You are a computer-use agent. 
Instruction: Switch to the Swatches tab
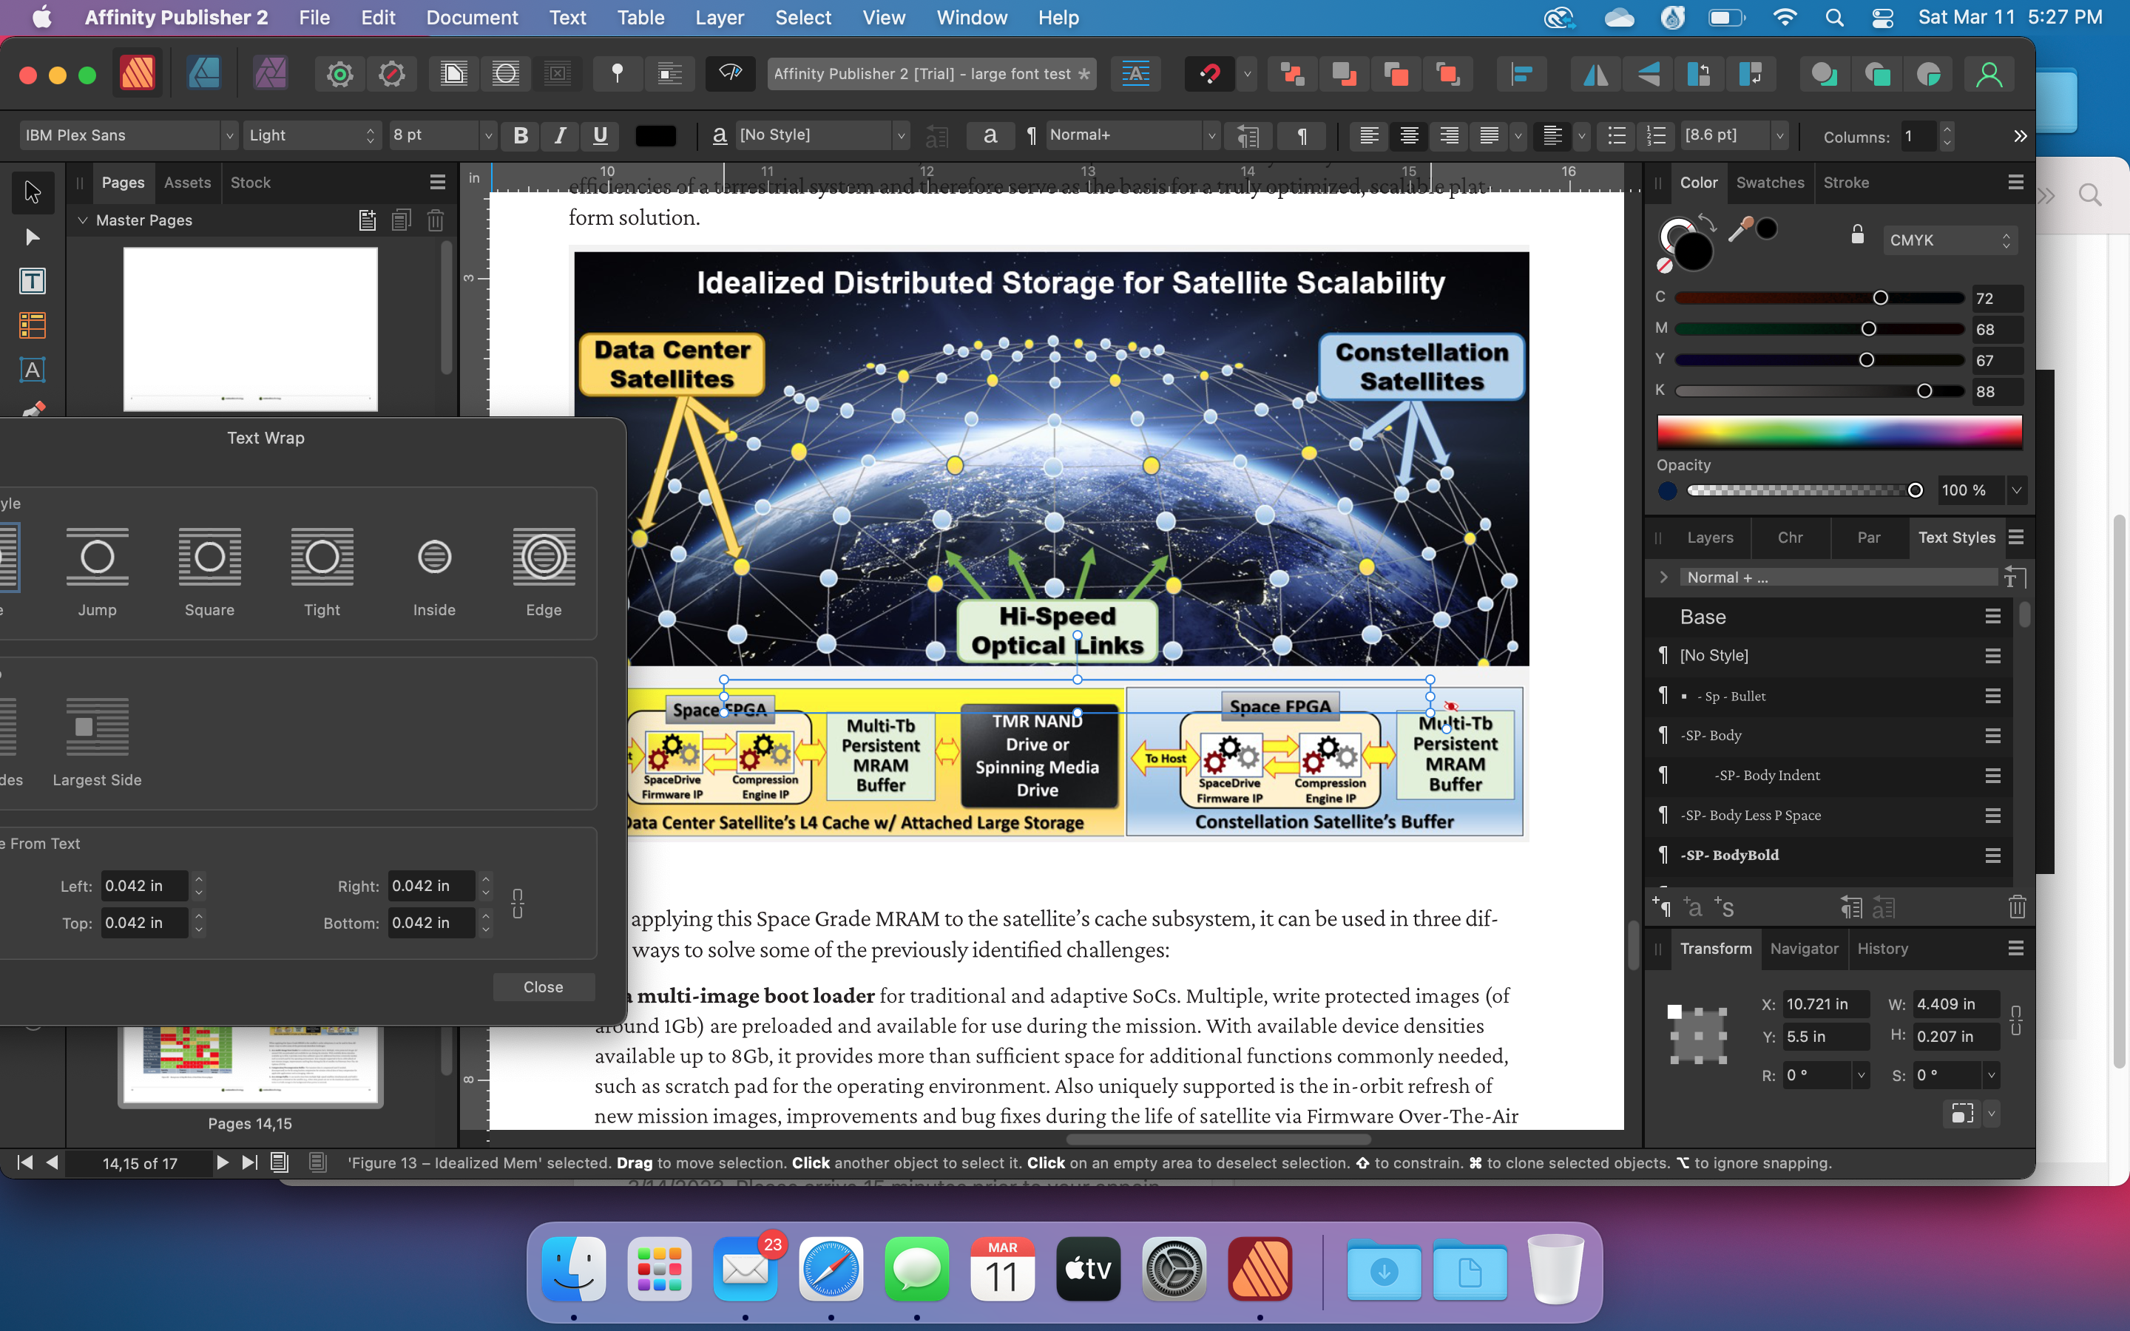click(1770, 182)
